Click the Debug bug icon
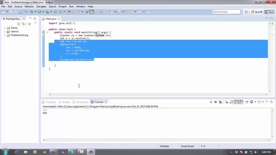 (x=31, y=12)
